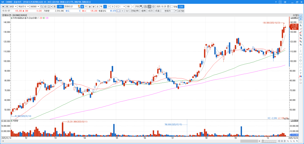
Task: Select the trend line drawing tool
Action: 301,48
